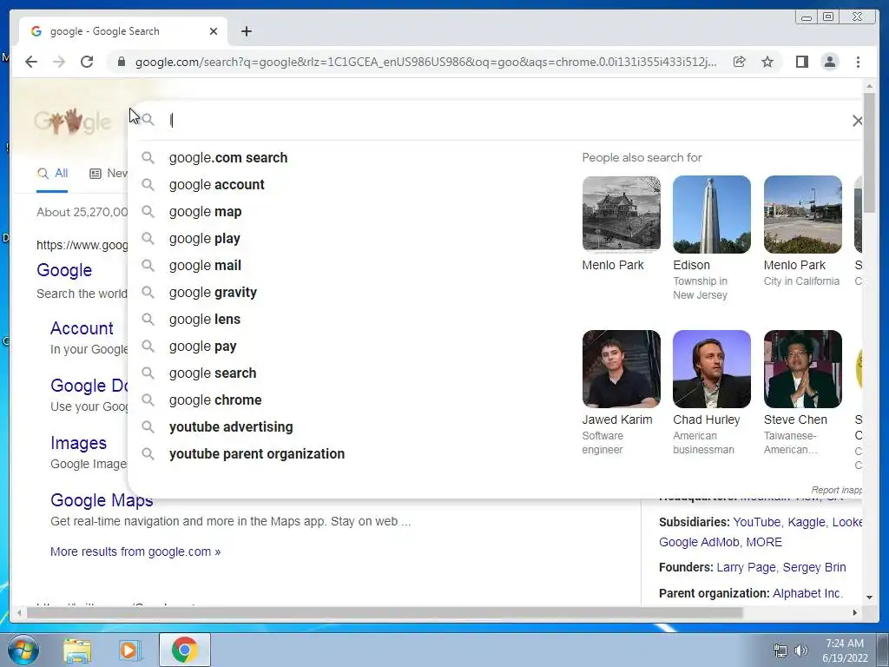Choose the suggestion google search
Screen dimensions: 889x667
pos(213,373)
